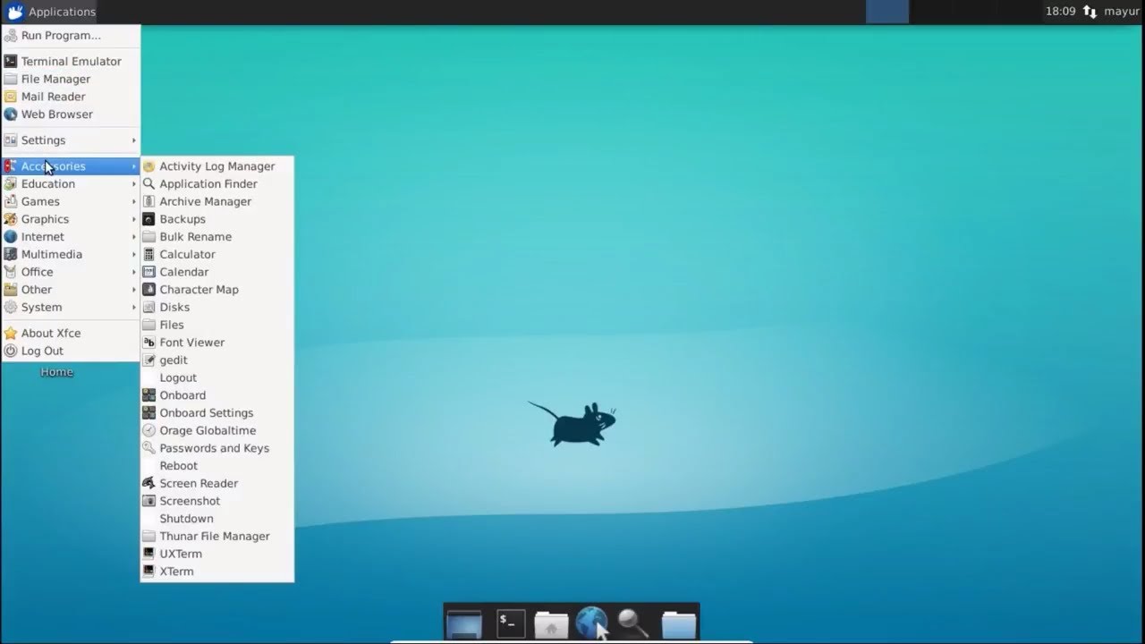Expand the Graphics submenu arrow
Screen dimensions: 1145x644
[134, 219]
